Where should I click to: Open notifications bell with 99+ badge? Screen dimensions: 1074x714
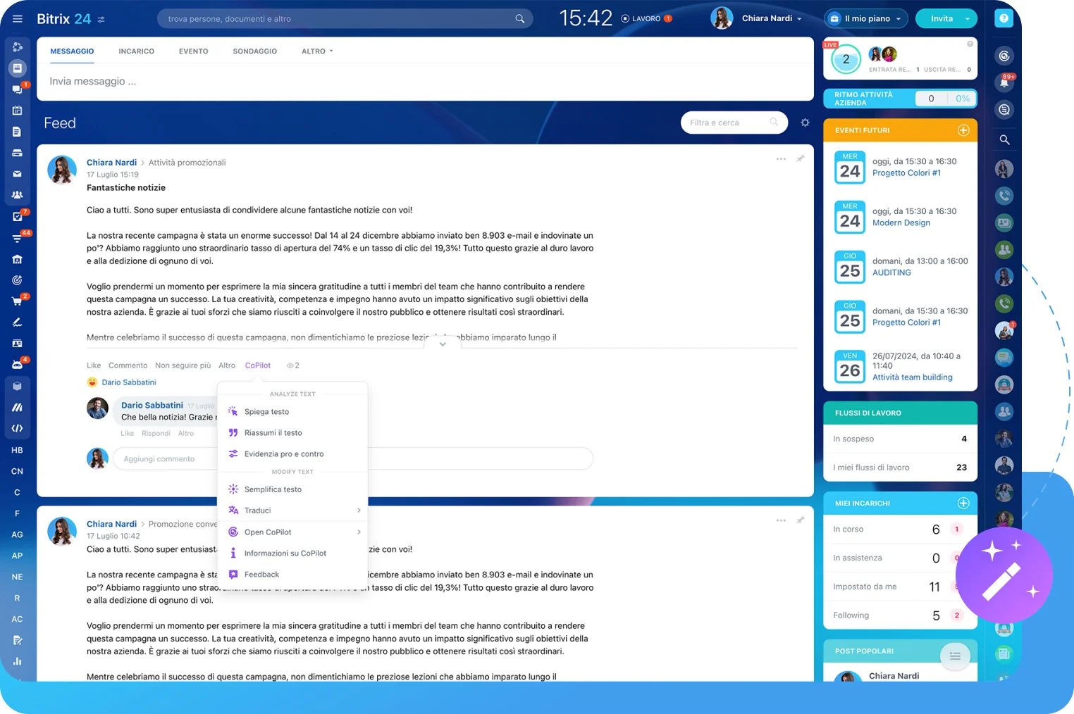[x=1004, y=82]
